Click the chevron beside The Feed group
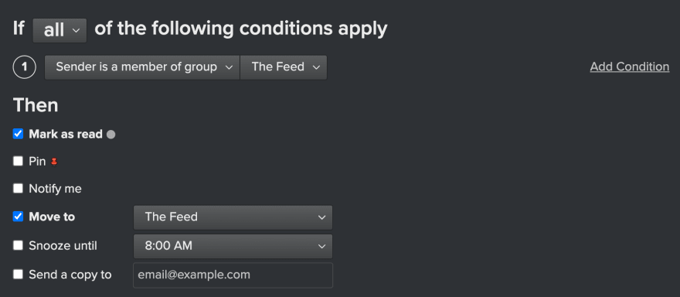Viewport: 680px width, 297px height. pos(316,67)
